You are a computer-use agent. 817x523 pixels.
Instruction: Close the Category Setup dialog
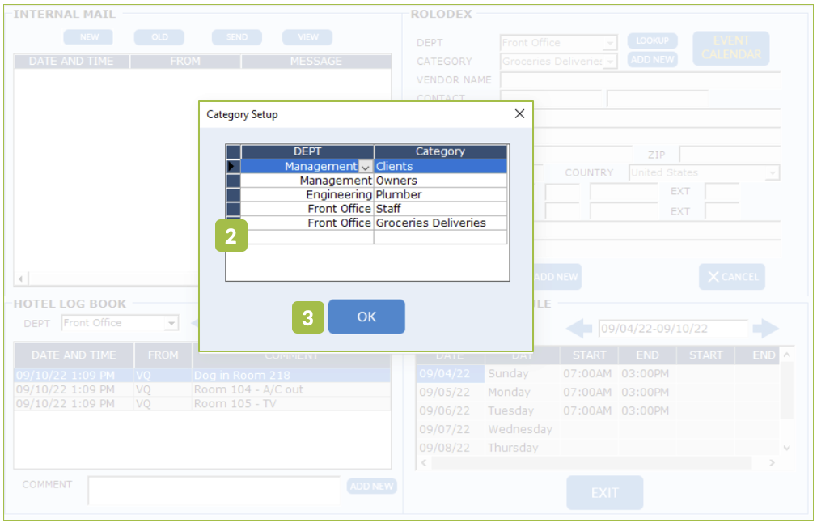(519, 114)
